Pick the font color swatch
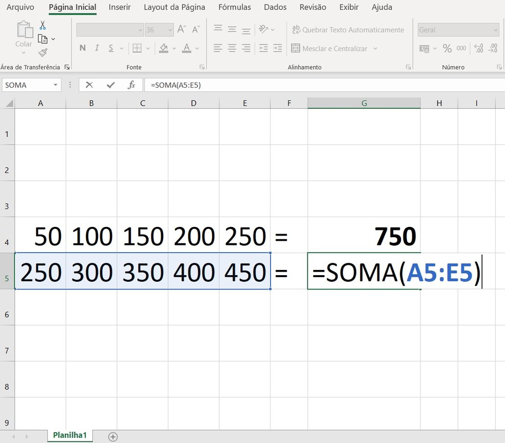 click(187, 48)
